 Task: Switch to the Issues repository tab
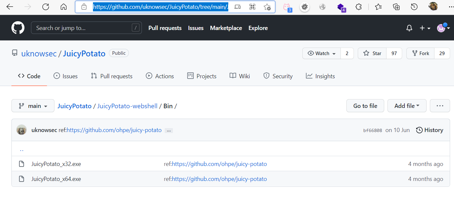coord(66,76)
